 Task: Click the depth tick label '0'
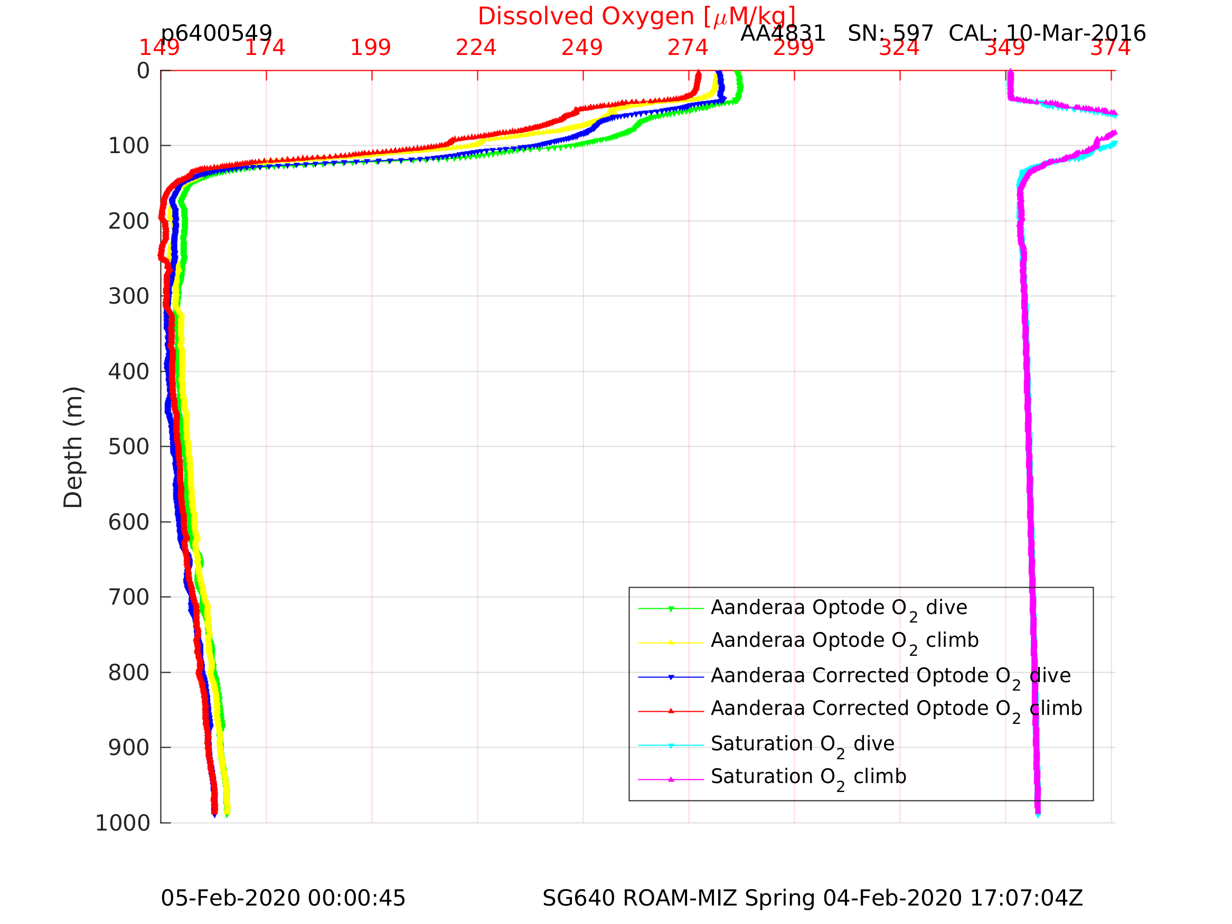[x=143, y=71]
